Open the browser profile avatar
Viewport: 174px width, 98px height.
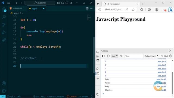157,10
